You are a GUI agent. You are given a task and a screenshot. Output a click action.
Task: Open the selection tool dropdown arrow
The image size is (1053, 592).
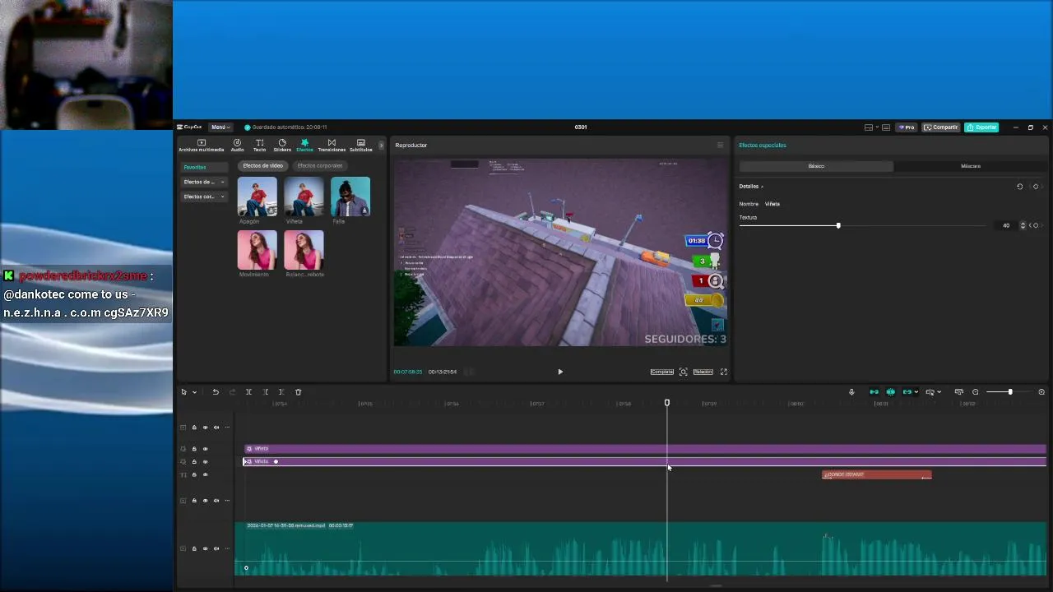(194, 392)
